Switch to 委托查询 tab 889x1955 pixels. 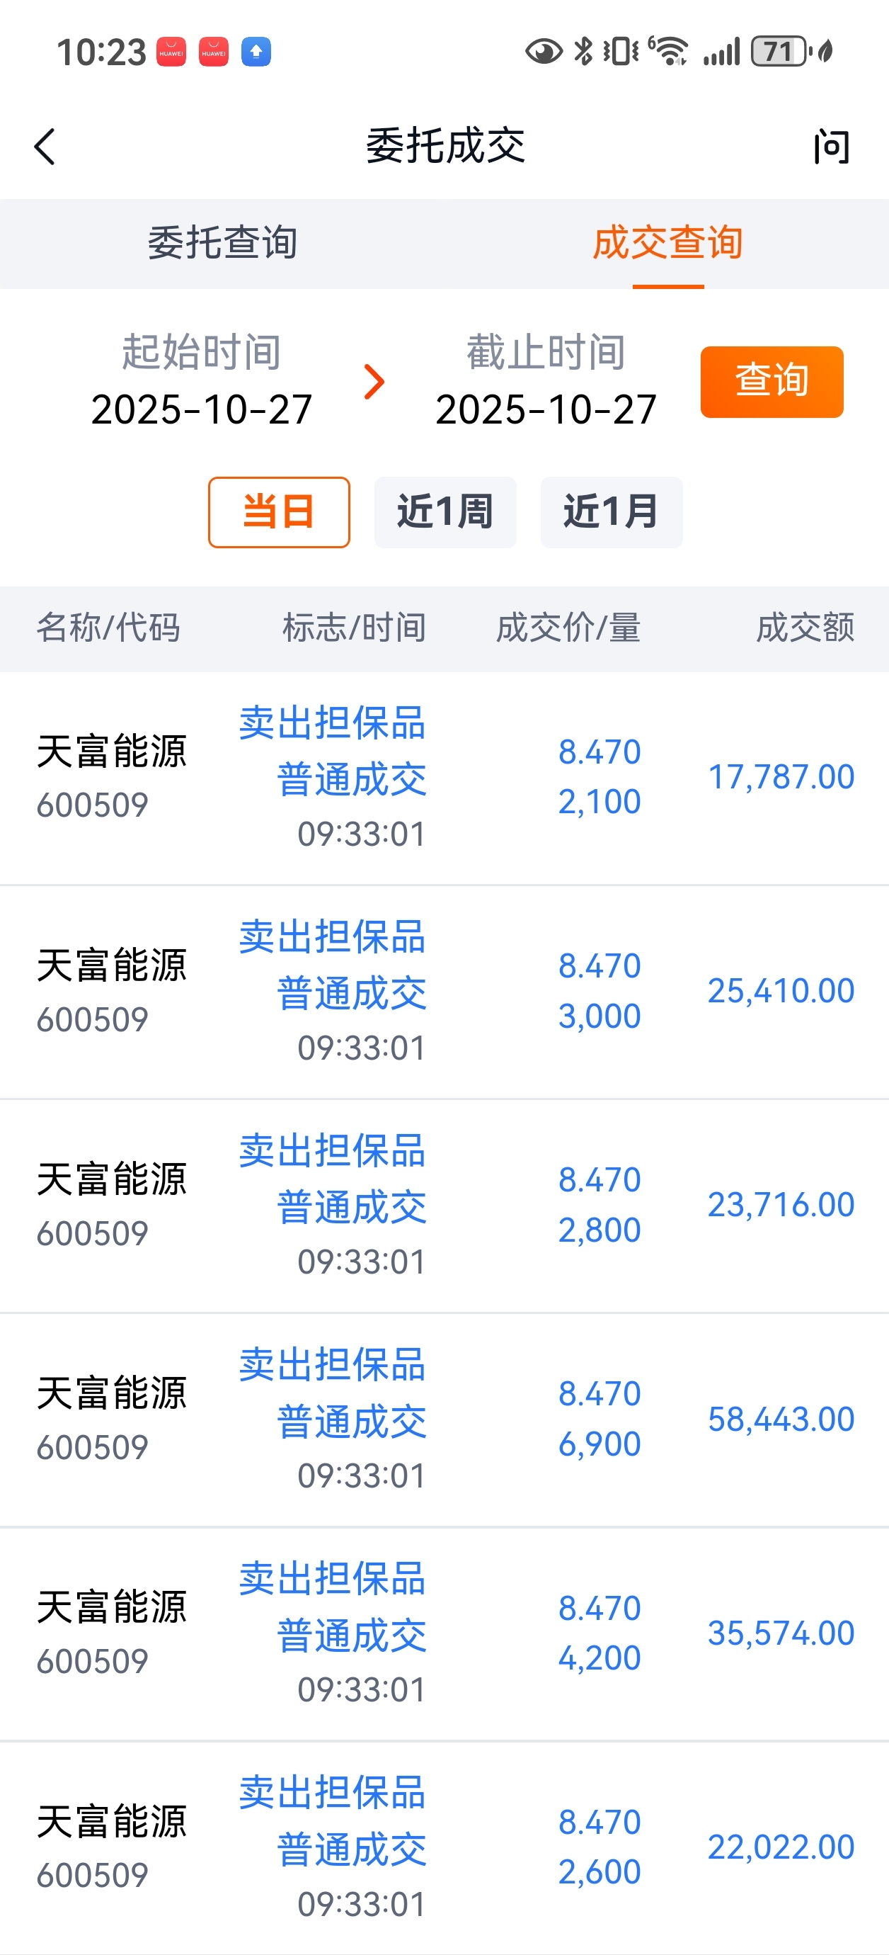tap(222, 244)
